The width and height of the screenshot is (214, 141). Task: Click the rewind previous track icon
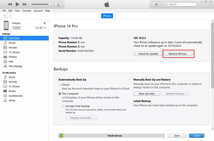tap(10, 4)
